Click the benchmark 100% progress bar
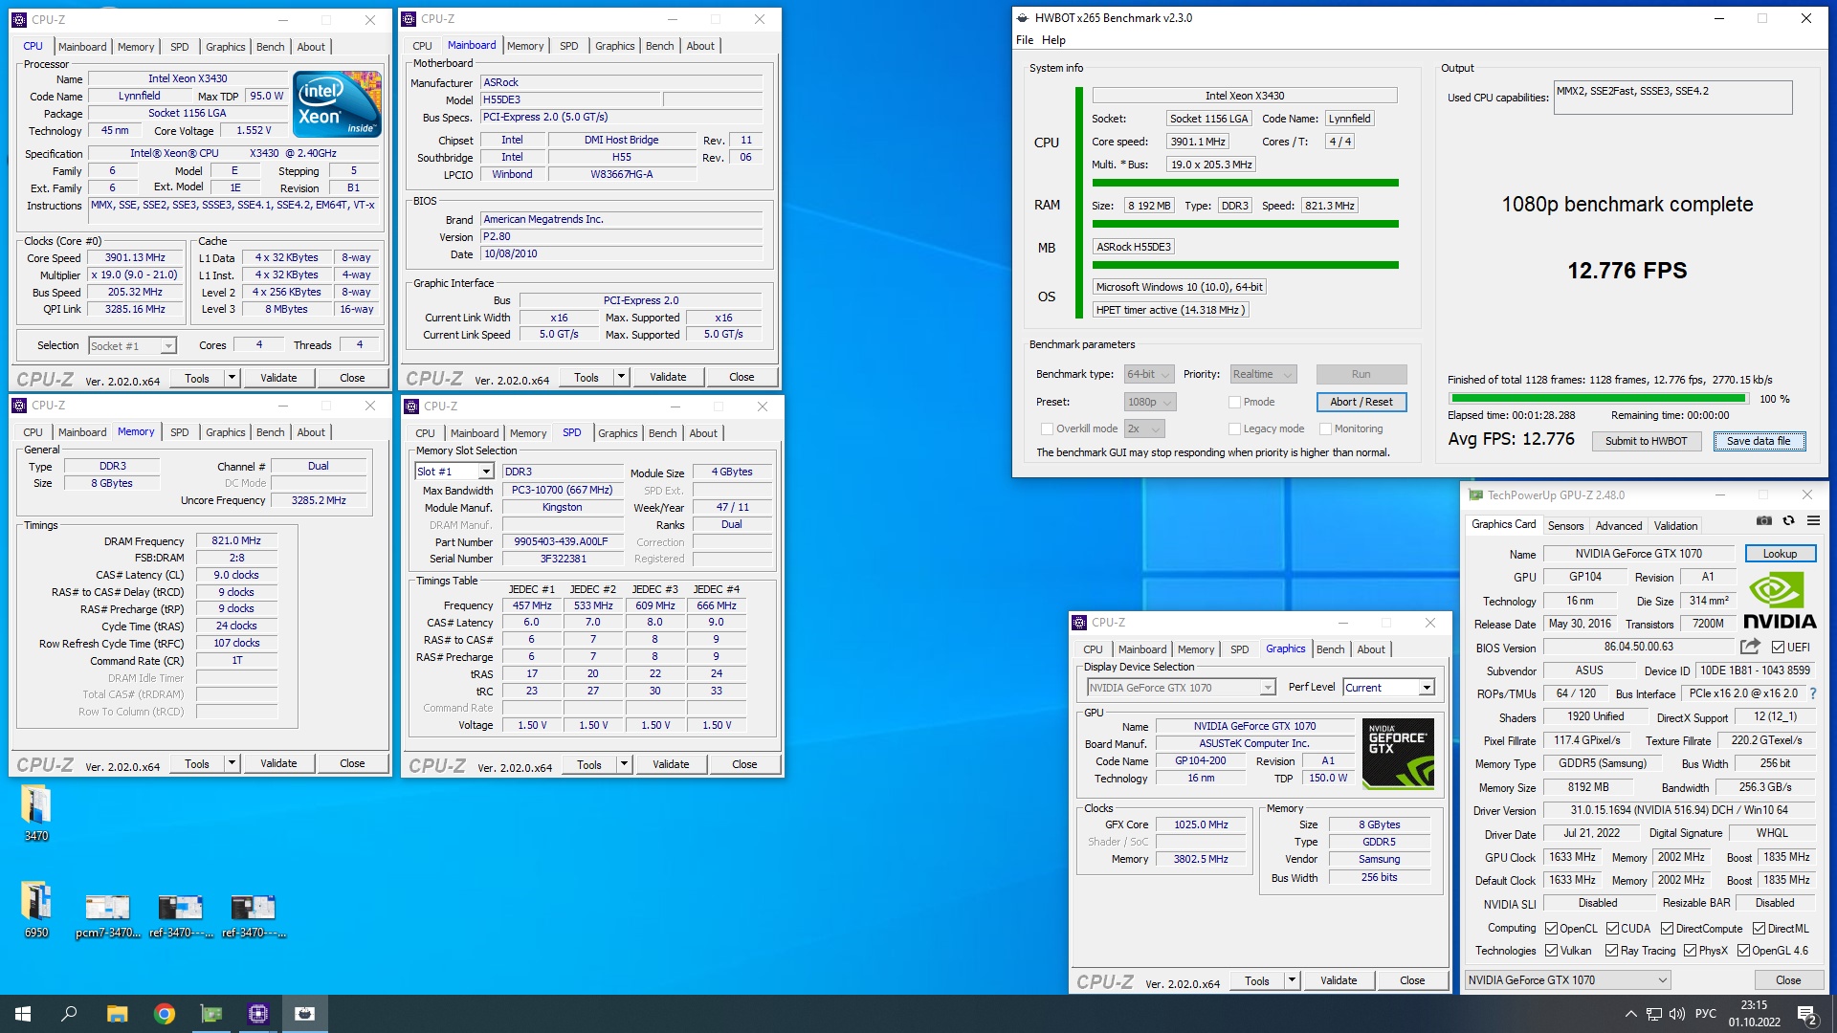This screenshot has width=1837, height=1033. pos(1600,399)
